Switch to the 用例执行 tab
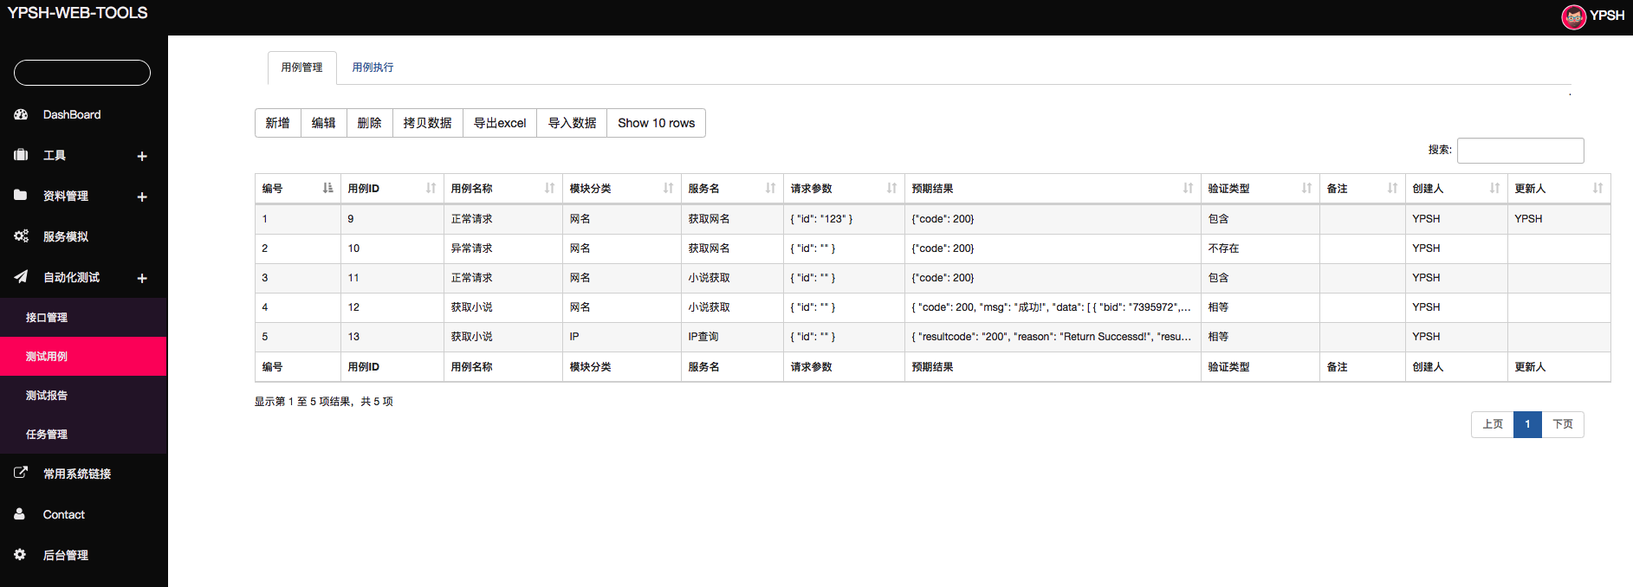Image resolution: width=1633 pixels, height=587 pixels. [x=373, y=68]
